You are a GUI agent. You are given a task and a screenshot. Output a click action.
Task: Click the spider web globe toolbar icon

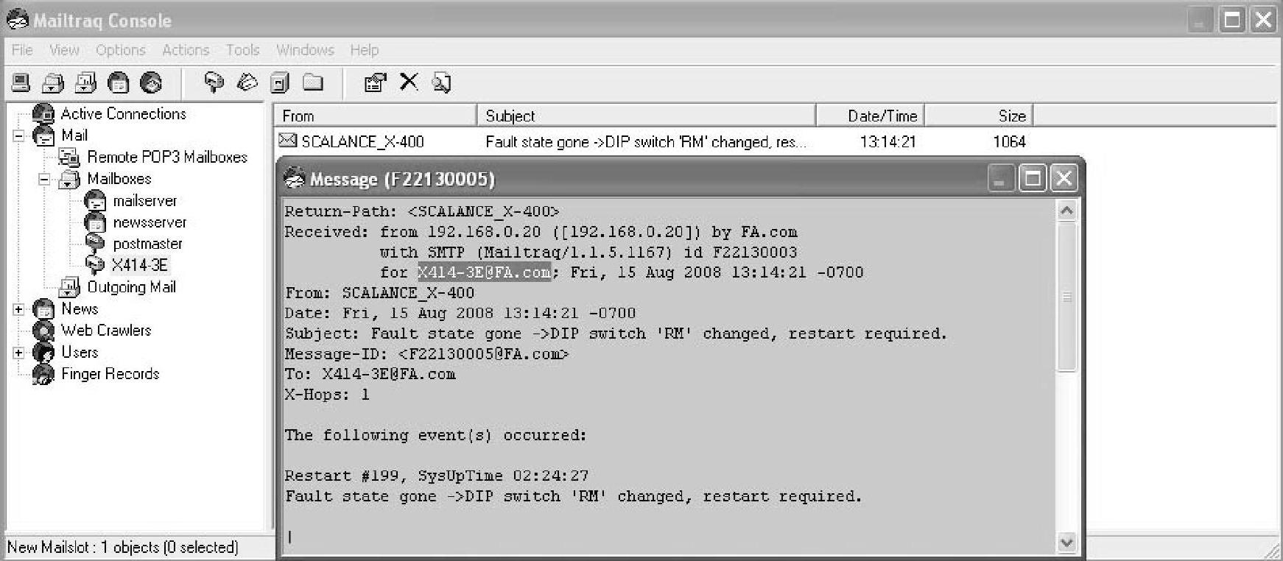(x=152, y=82)
